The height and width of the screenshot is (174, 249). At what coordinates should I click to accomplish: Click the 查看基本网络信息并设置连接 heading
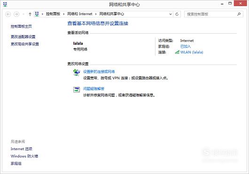(98, 23)
